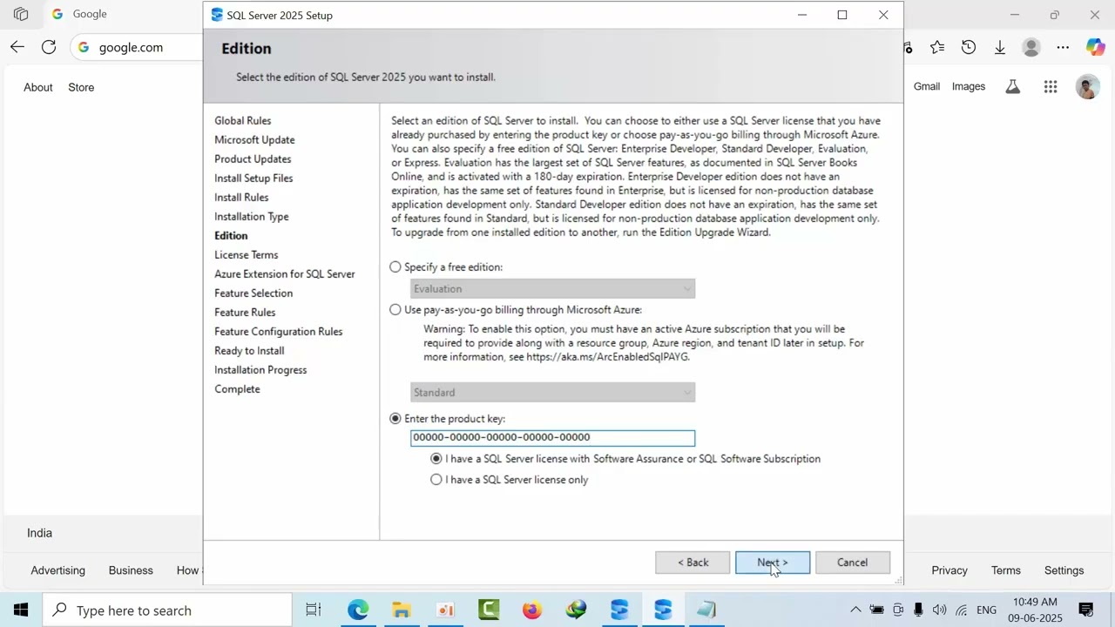This screenshot has width=1115, height=627.
Task: Click ENG language indicator in tray
Action: (986, 610)
